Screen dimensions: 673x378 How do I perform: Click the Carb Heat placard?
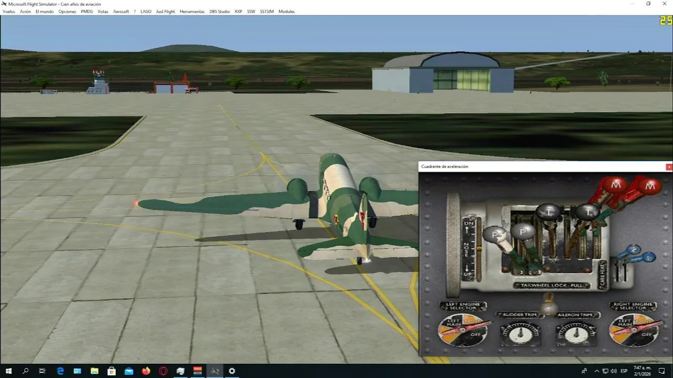pos(603,275)
